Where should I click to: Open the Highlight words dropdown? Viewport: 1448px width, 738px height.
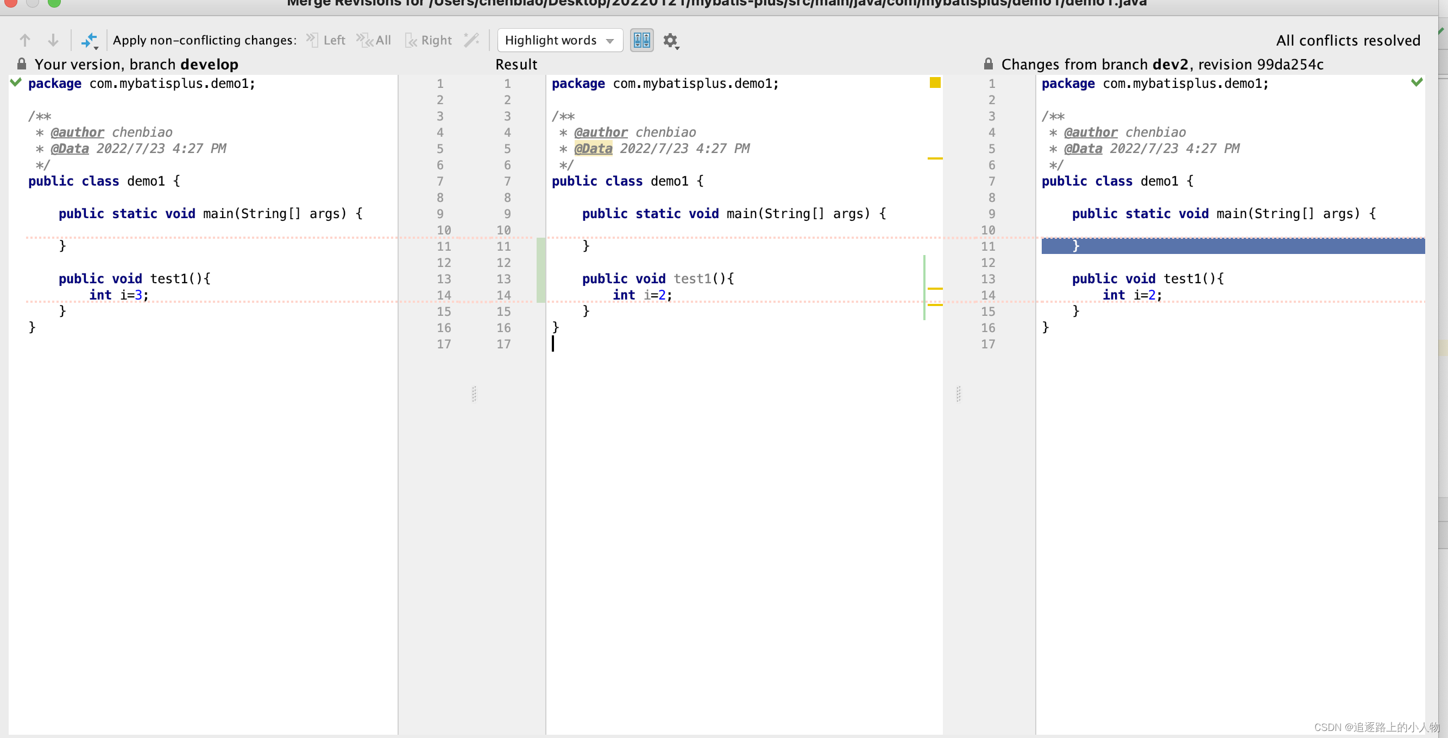coord(559,41)
